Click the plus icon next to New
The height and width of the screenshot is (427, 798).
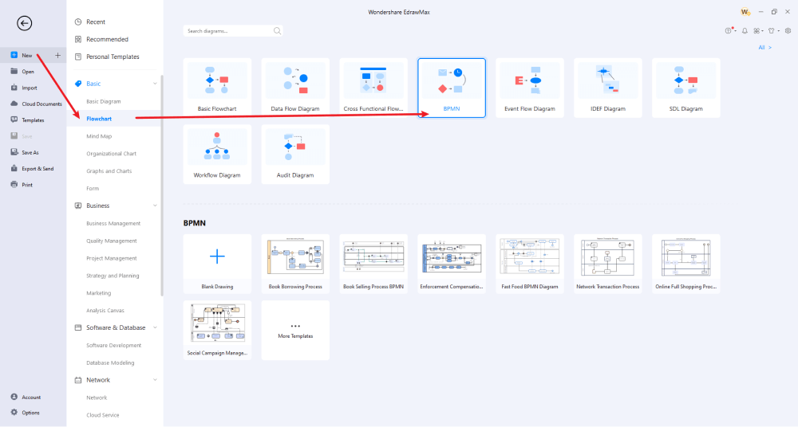pos(57,55)
